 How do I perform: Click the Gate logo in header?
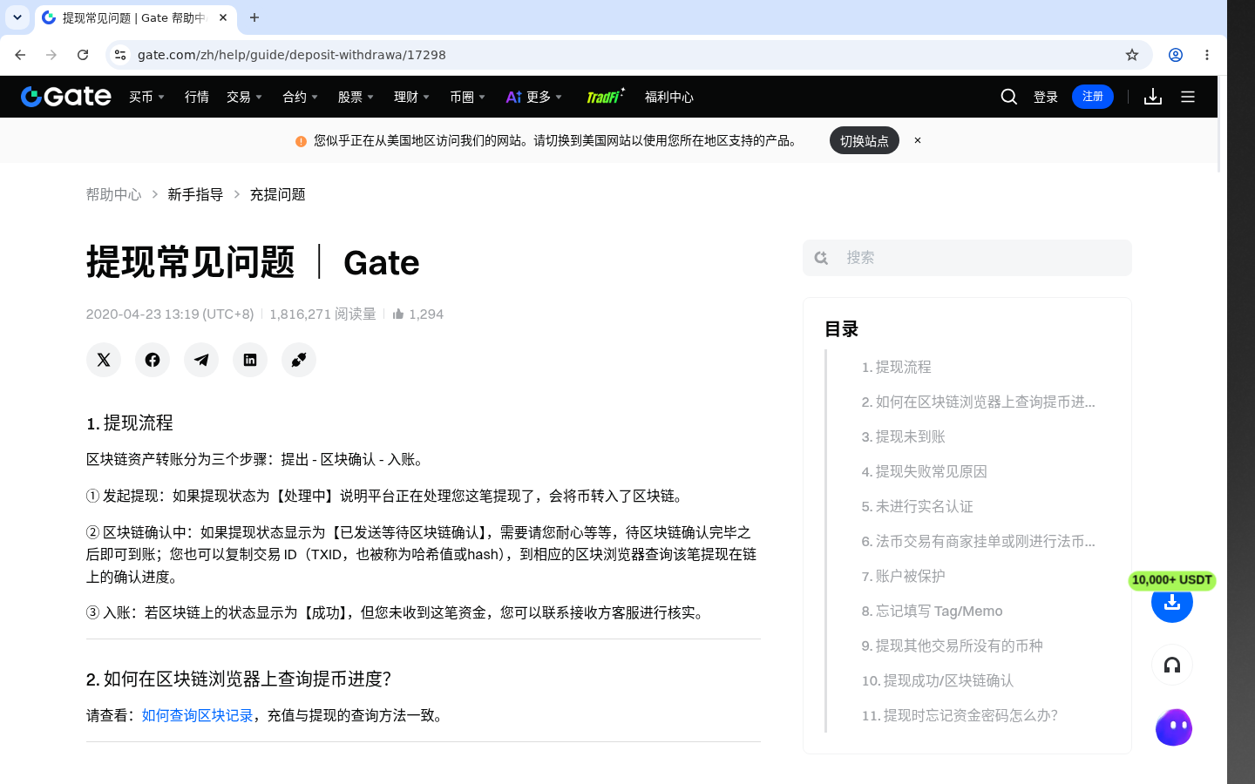point(66,97)
